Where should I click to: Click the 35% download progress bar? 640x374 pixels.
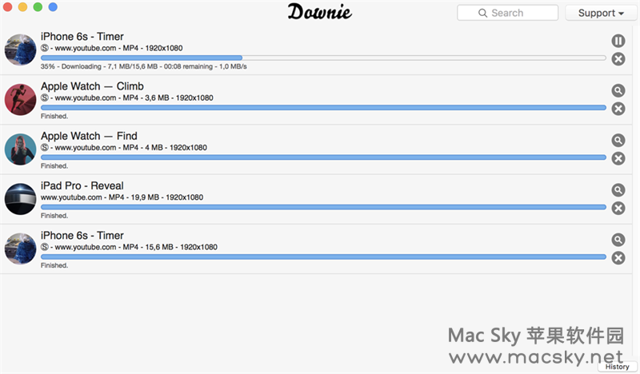click(323, 58)
